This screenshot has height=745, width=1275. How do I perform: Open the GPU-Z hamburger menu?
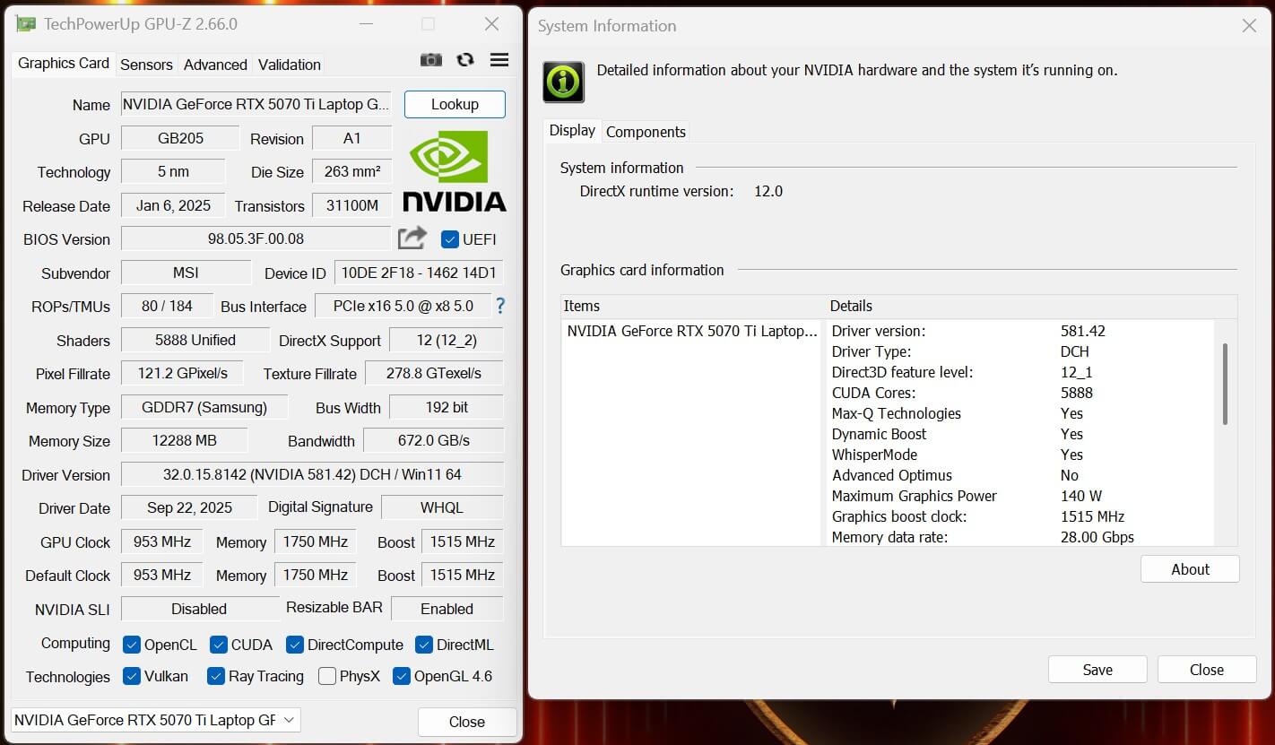pos(499,59)
